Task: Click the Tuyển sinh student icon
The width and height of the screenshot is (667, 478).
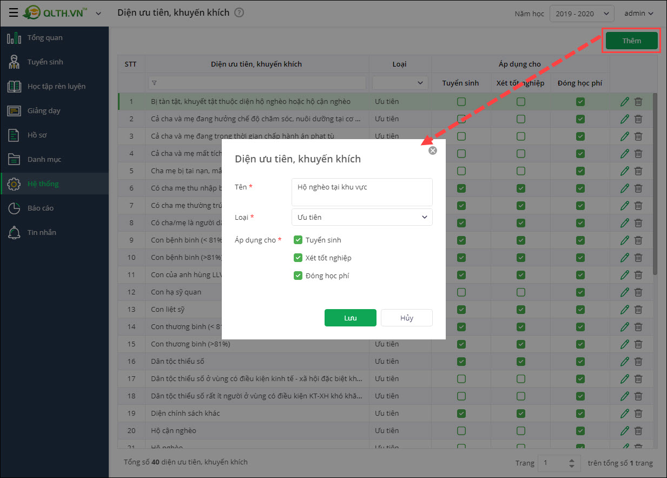Action: pos(14,62)
